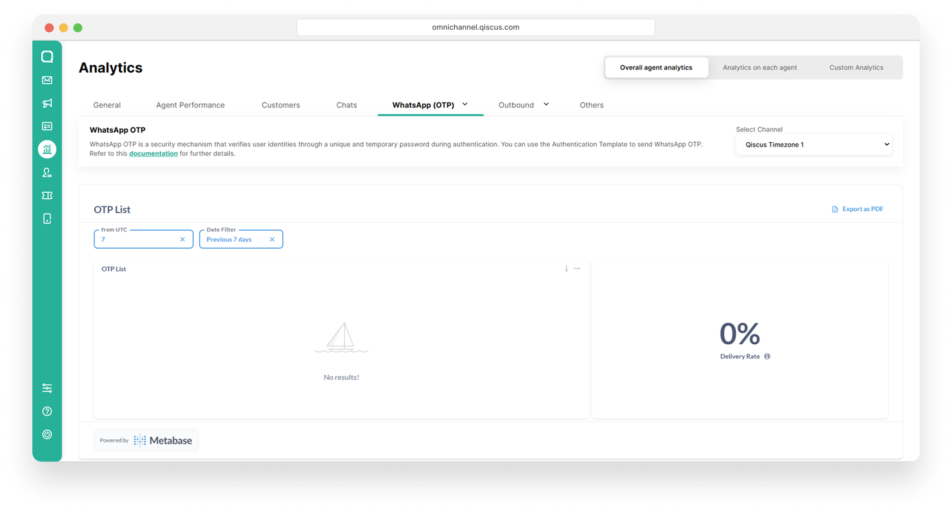
Task: Click the Delivery Rate info icon
Action: [x=767, y=356]
